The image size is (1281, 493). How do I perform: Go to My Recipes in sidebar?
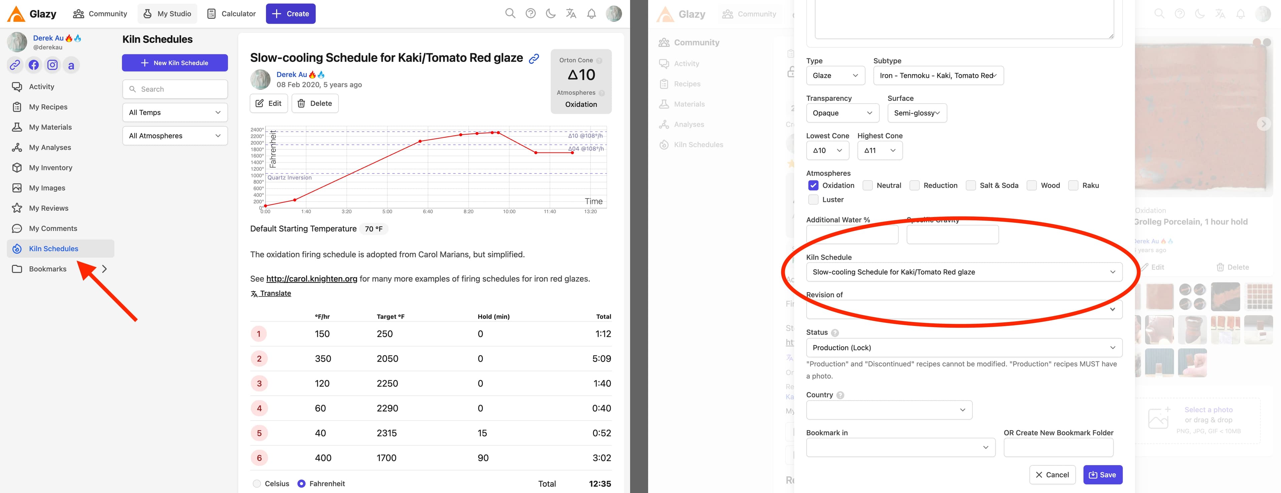point(48,107)
